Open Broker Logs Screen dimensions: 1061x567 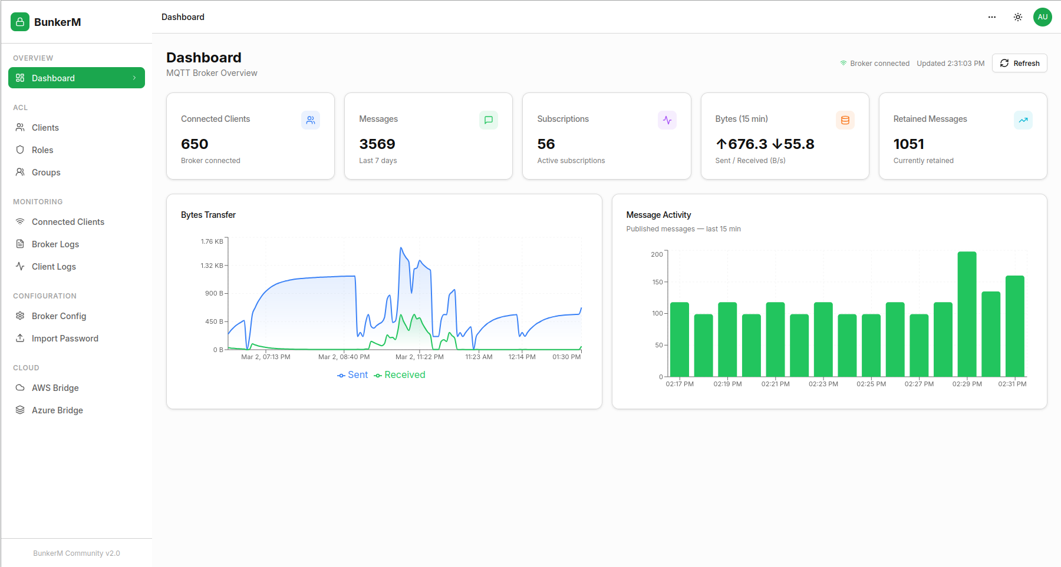(77, 244)
